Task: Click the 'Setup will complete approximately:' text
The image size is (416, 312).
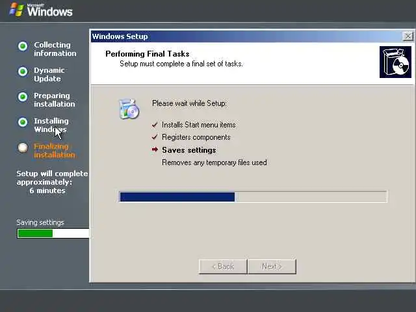Action: tap(52, 177)
